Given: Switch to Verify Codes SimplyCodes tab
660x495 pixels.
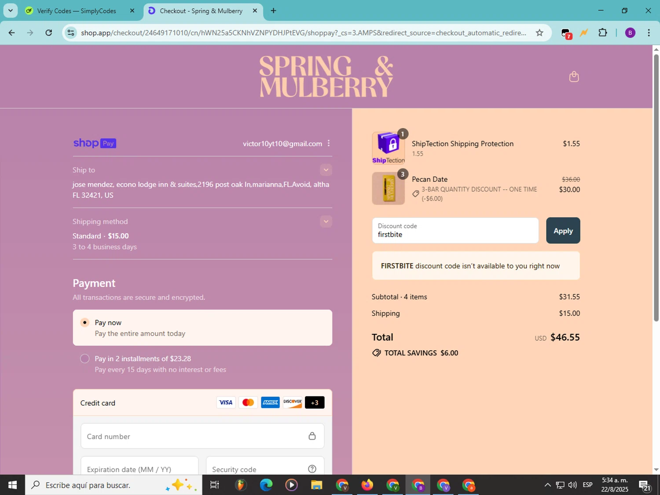Looking at the screenshot, I should point(76,11).
